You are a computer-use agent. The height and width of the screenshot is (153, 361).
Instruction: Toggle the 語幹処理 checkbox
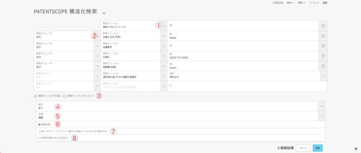[39, 124]
